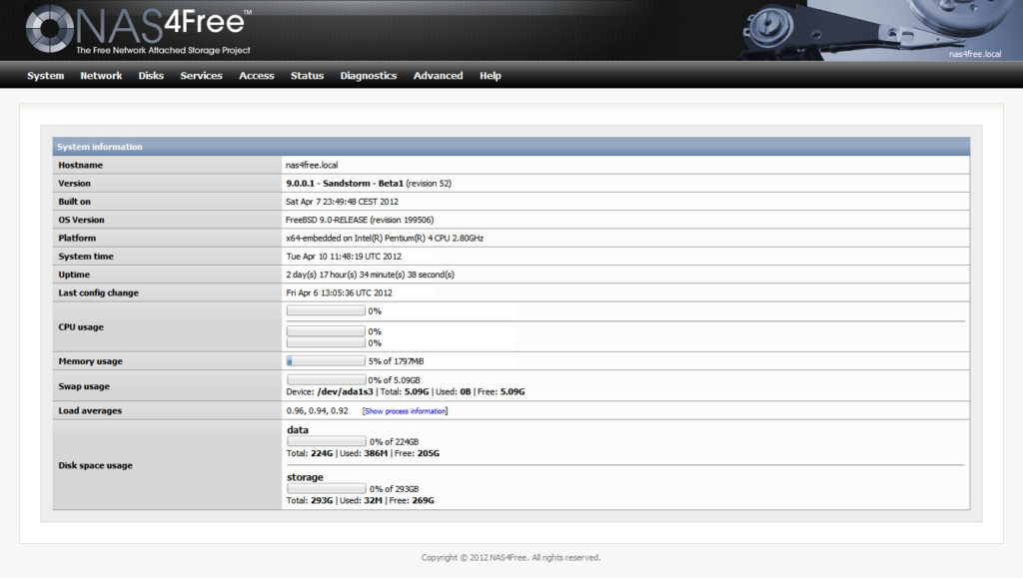The width and height of the screenshot is (1023, 578).
Task: Click the CPU usage label
Action: tap(81, 327)
